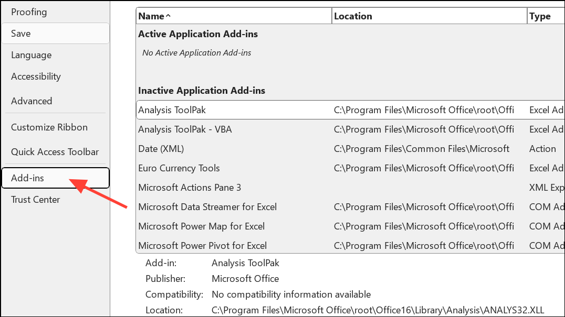565x317 pixels.
Task: Select the Save options category
Action: (x=21, y=33)
